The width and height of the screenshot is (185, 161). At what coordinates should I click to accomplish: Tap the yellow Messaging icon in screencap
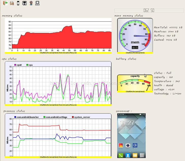click(x=135, y=155)
